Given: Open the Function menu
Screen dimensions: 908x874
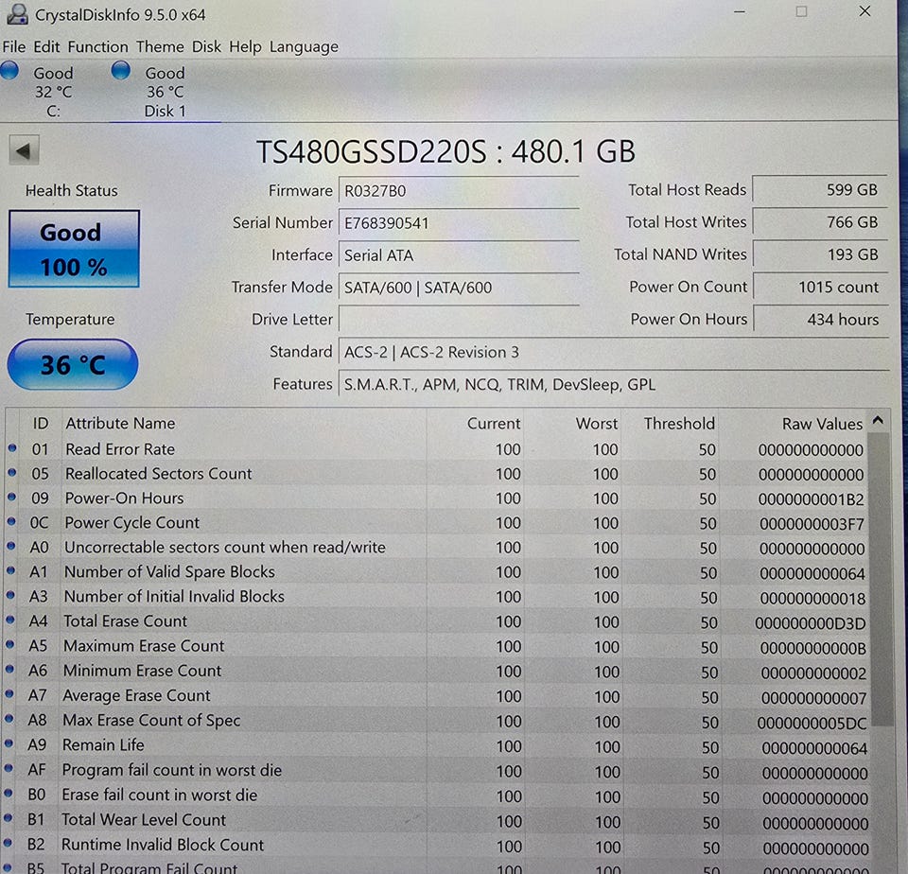Looking at the screenshot, I should click(97, 46).
